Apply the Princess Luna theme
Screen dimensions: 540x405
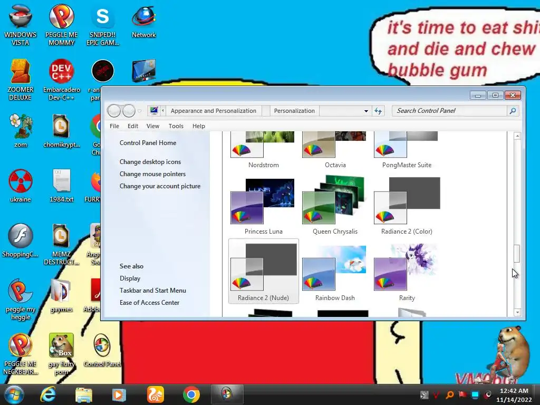[x=264, y=206]
